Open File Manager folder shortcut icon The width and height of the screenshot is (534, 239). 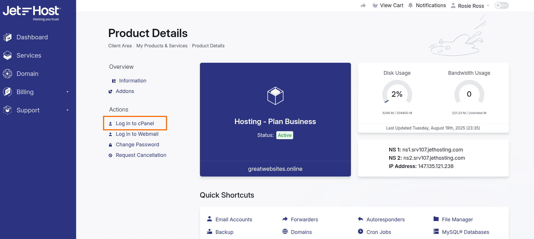pos(436,219)
